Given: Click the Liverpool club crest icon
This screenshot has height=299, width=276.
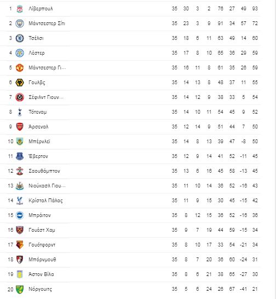Looking at the screenshot, I should [20, 9].
